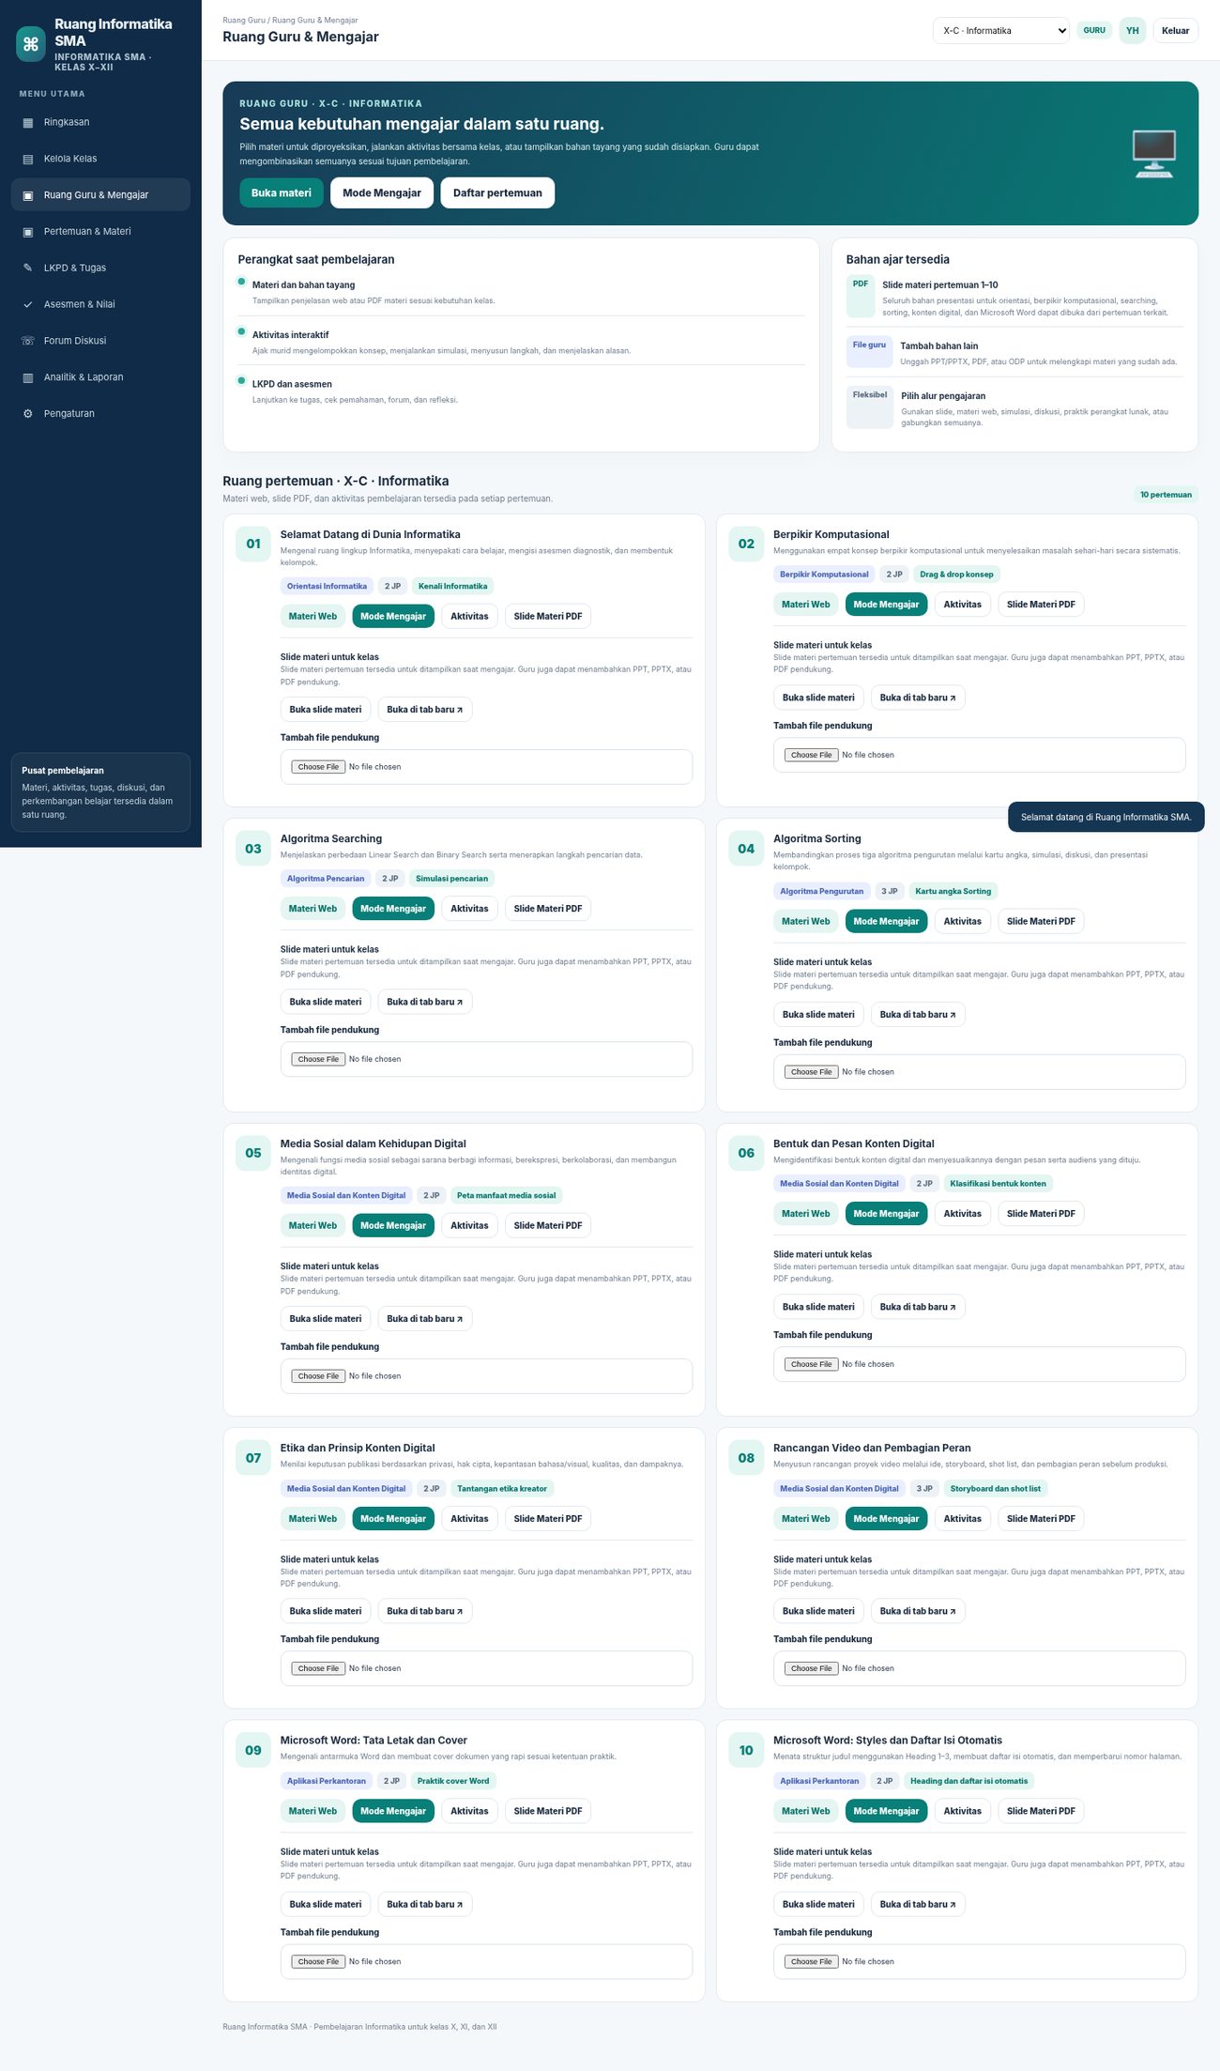
Task: Open Slide Materi PDF for meeting 06
Action: coord(1041,1214)
